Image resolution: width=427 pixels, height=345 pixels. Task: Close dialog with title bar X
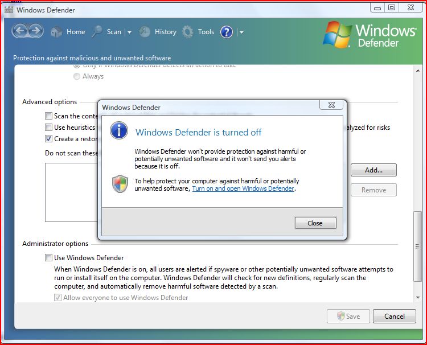click(331, 105)
